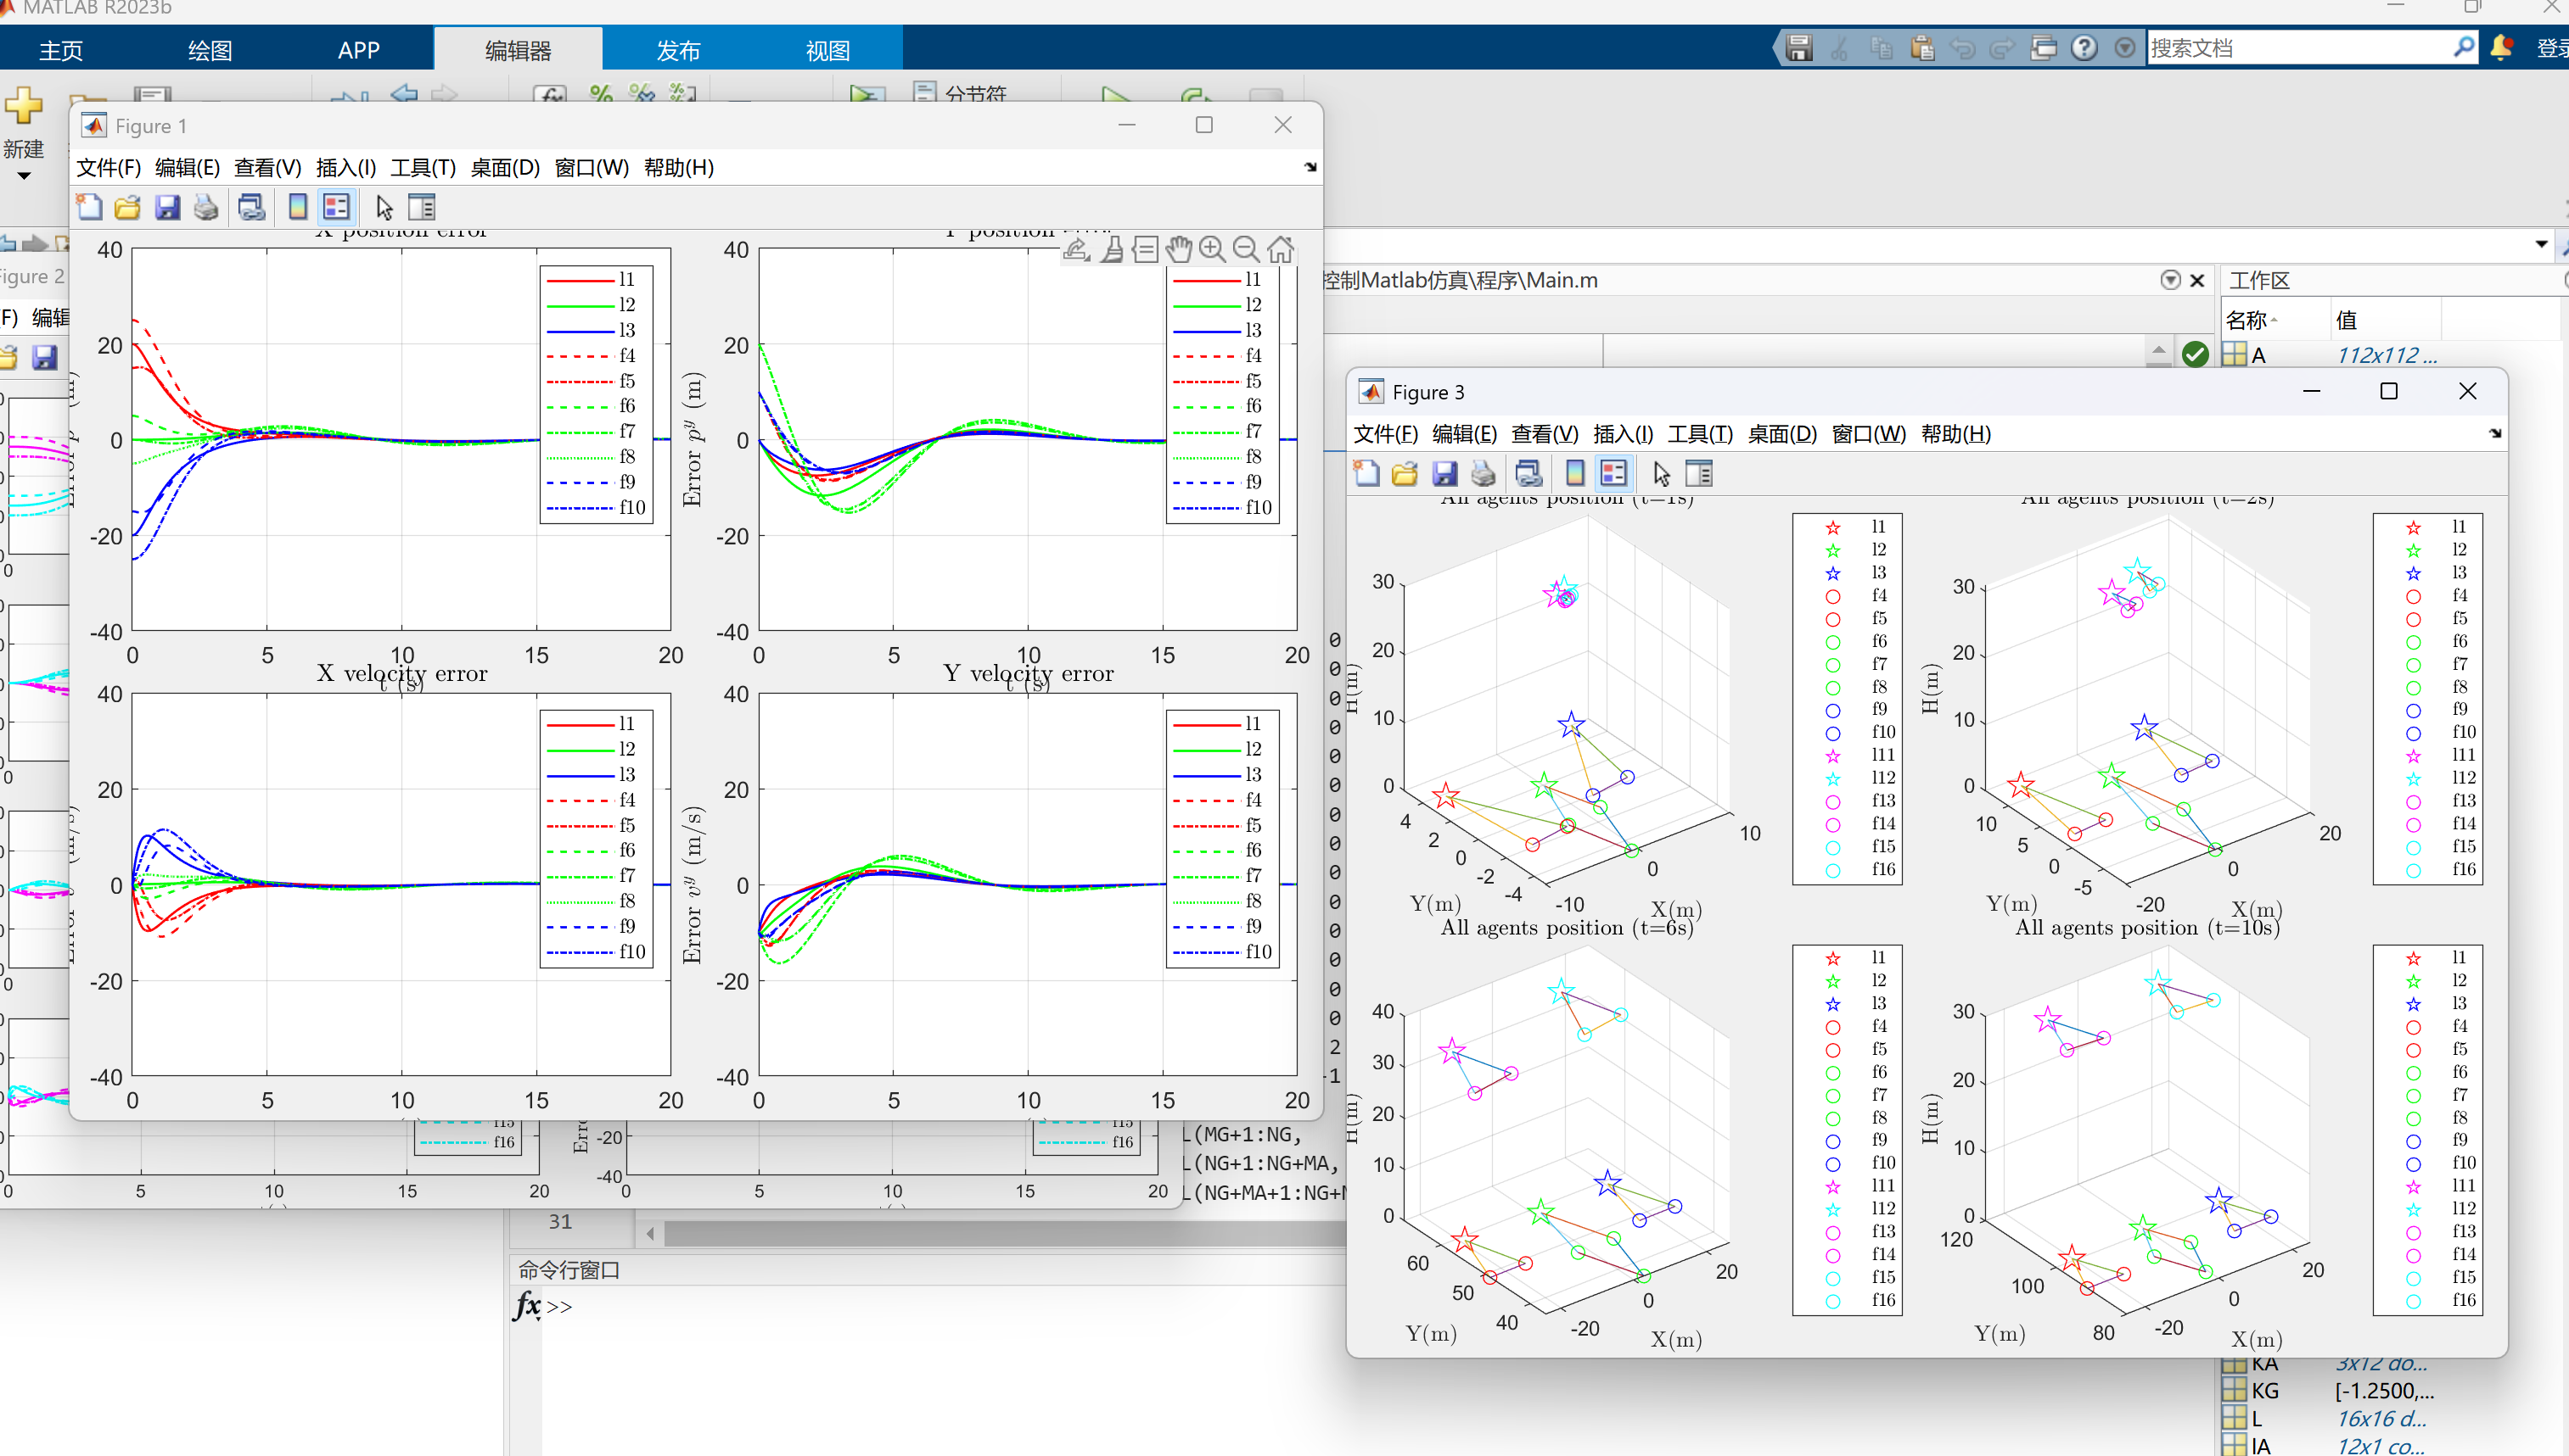Click Redo icon in MATLAB quick access toolbar
The width and height of the screenshot is (2569, 1456).
[x=2003, y=47]
